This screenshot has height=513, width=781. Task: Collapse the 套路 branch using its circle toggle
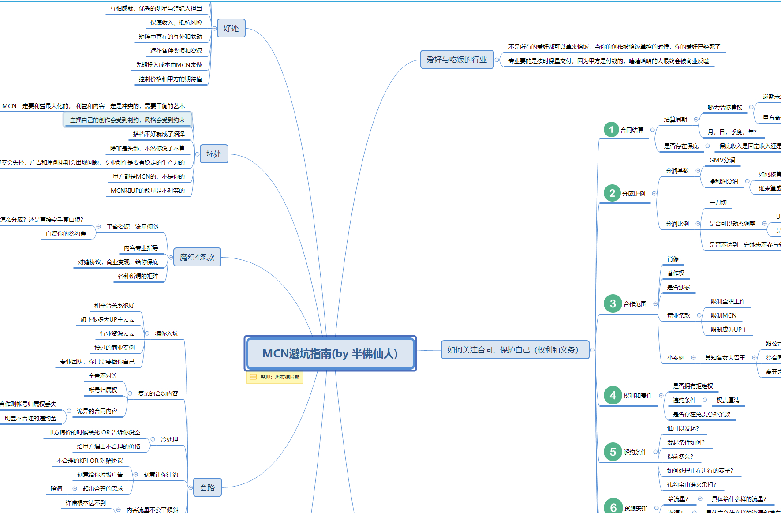pos(191,487)
